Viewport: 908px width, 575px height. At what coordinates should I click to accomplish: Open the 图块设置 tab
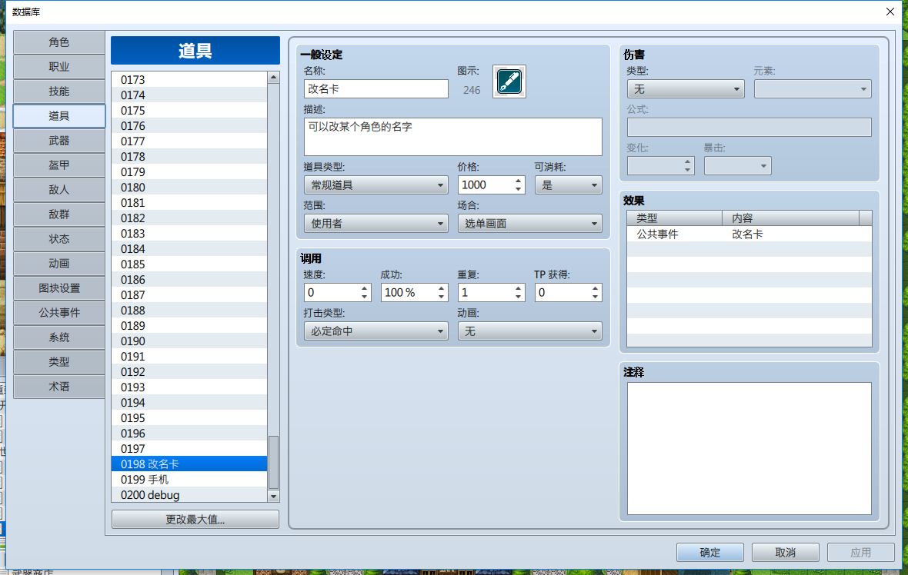[59, 288]
